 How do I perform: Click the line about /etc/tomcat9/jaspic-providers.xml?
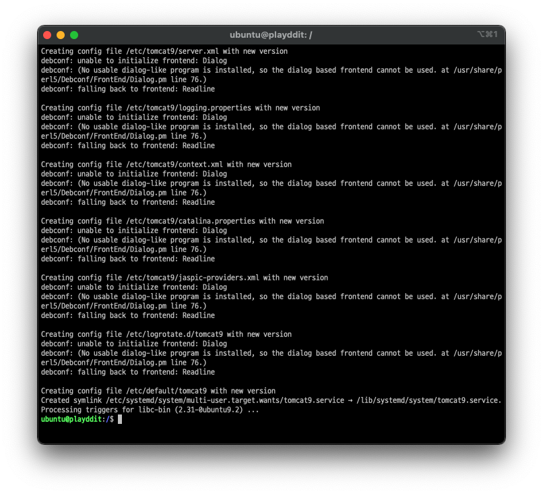(185, 278)
